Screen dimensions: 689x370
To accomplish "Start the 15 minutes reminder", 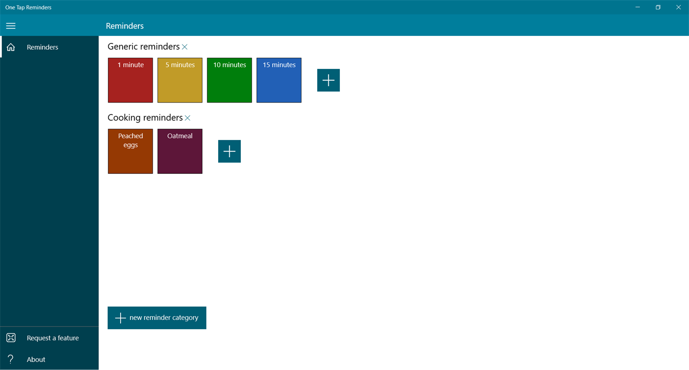I will [279, 80].
